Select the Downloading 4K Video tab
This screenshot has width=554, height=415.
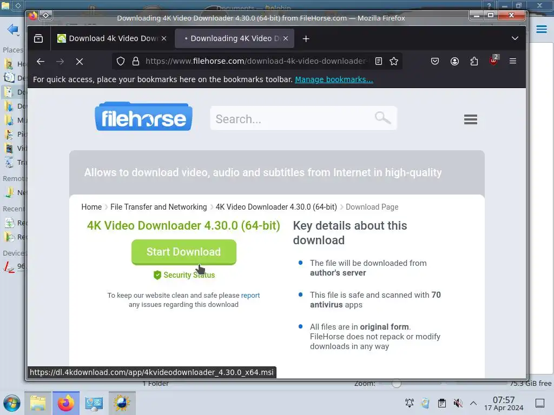pyautogui.click(x=234, y=38)
